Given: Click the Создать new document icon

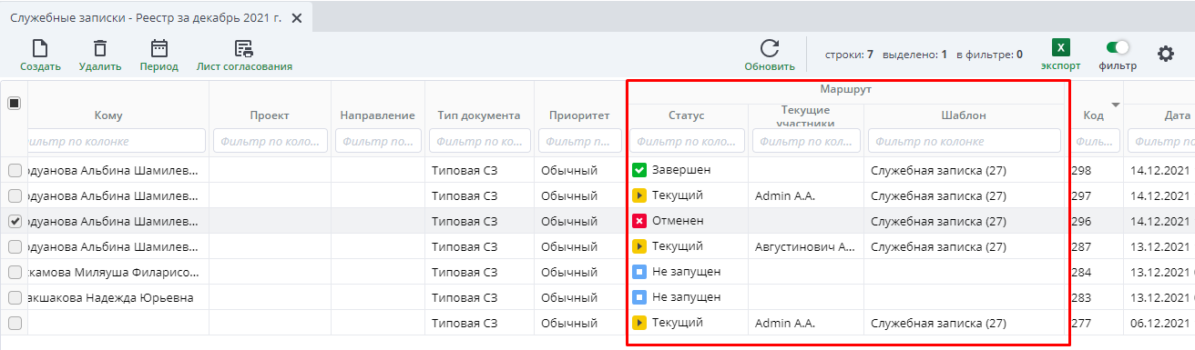Looking at the screenshot, I should pyautogui.click(x=40, y=49).
